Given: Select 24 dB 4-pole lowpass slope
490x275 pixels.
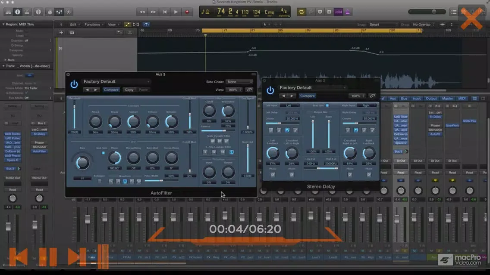Looking at the screenshot, I should (x=232, y=152).
